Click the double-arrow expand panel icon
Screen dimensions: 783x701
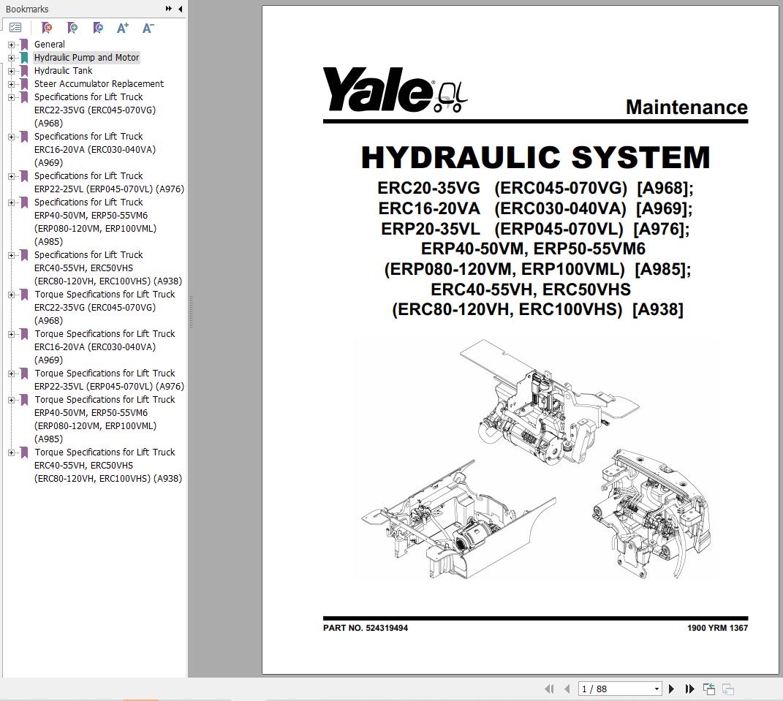click(169, 9)
